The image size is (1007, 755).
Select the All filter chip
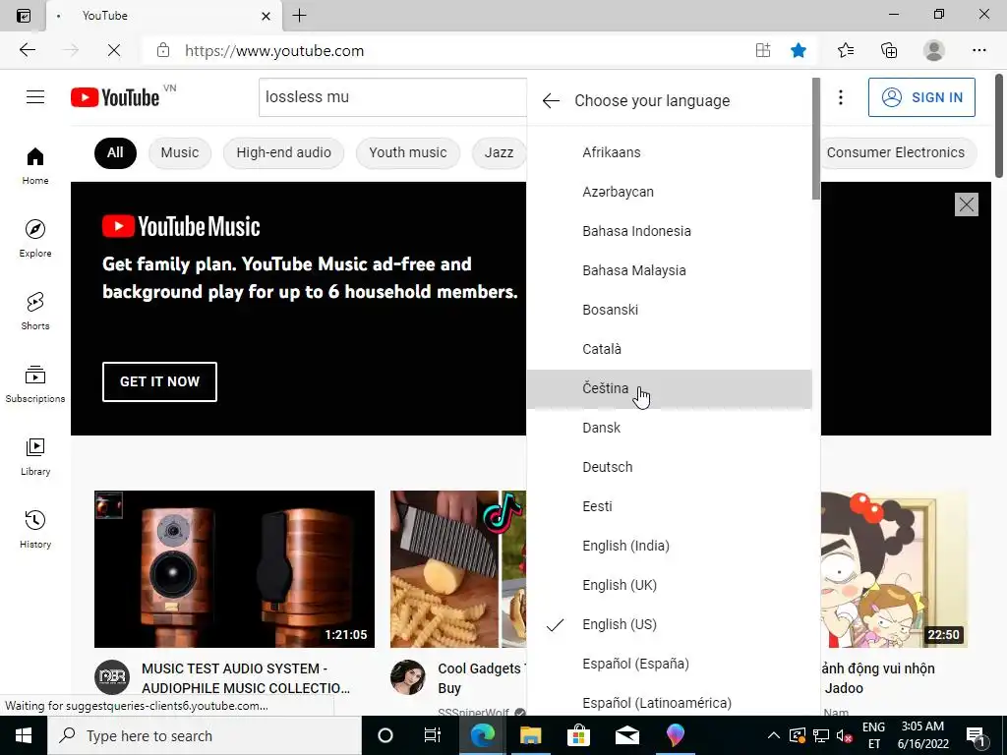[x=115, y=152]
